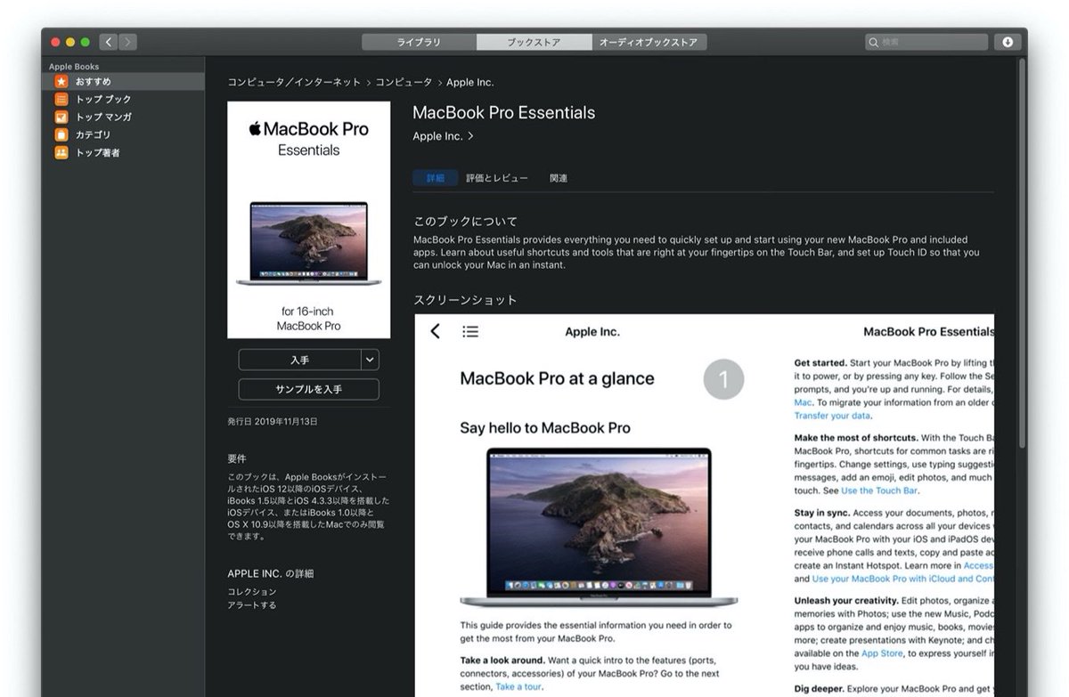Select the 詳細 tab
The image size is (1069, 697).
pyautogui.click(x=435, y=178)
